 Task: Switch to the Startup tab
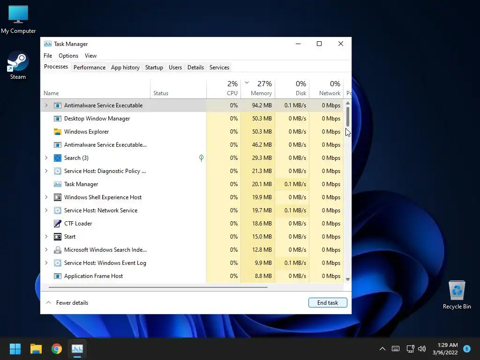pyautogui.click(x=154, y=67)
